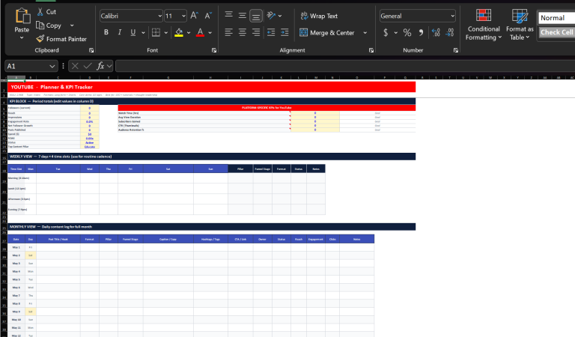Increase the cell indent
Viewport: 575px width, 337px height.
click(285, 32)
